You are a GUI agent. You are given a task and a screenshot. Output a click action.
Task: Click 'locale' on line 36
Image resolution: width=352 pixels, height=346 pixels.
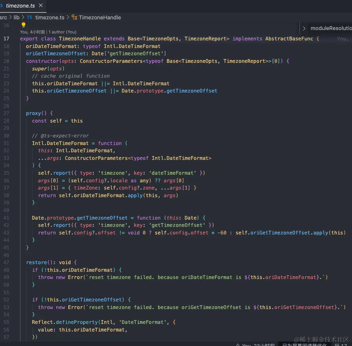(x=119, y=180)
